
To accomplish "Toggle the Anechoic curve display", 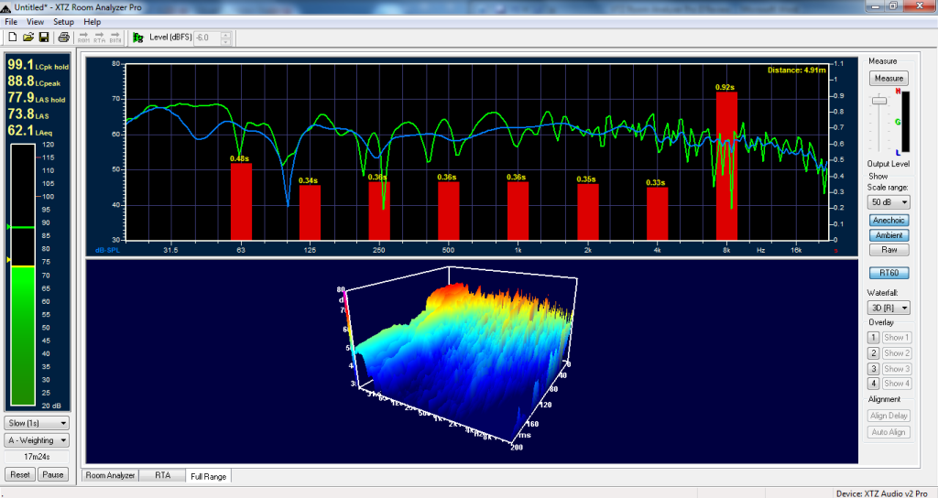I will pos(889,220).
